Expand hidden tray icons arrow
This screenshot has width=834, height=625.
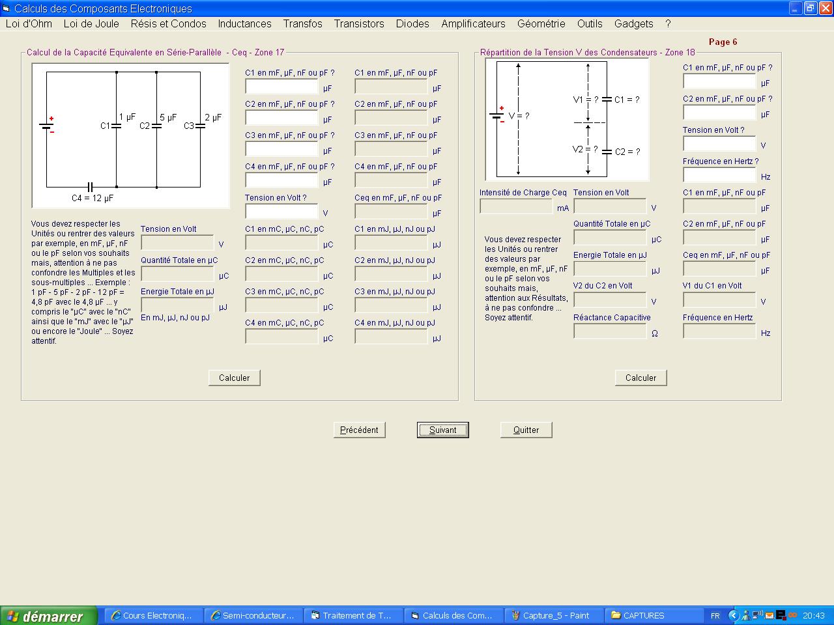pos(733,615)
